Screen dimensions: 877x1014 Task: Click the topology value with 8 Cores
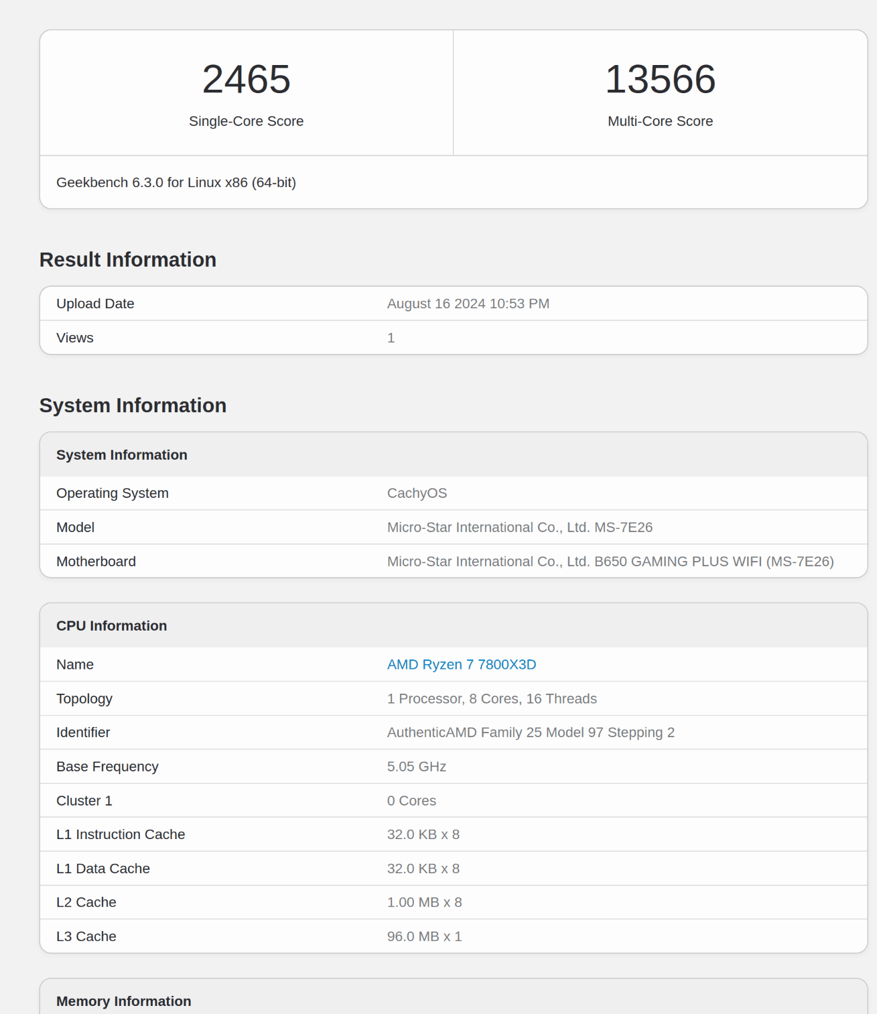tap(491, 698)
